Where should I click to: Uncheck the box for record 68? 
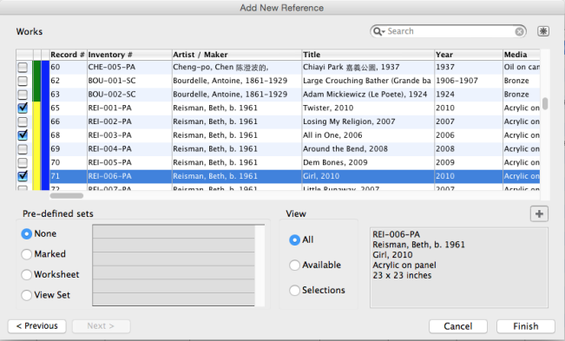(x=23, y=135)
